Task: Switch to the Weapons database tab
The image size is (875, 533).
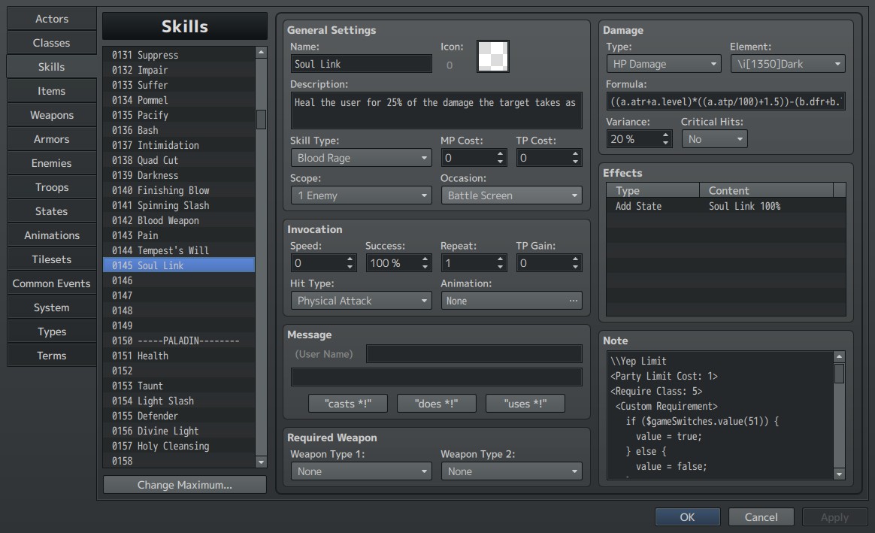Action: point(52,115)
